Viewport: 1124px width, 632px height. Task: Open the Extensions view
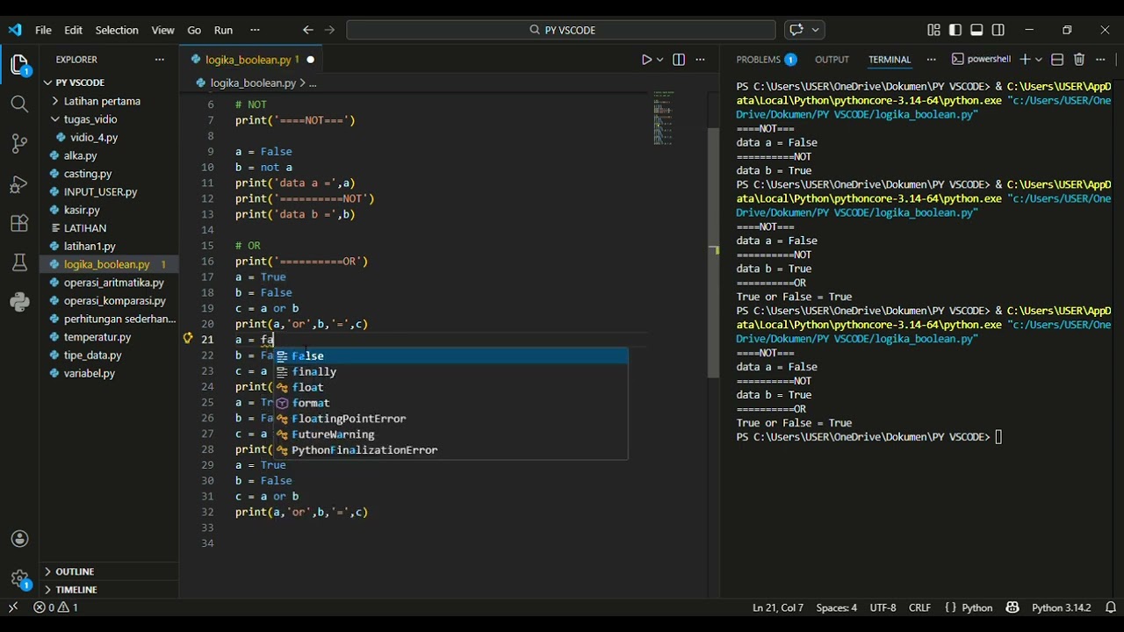[x=19, y=223]
